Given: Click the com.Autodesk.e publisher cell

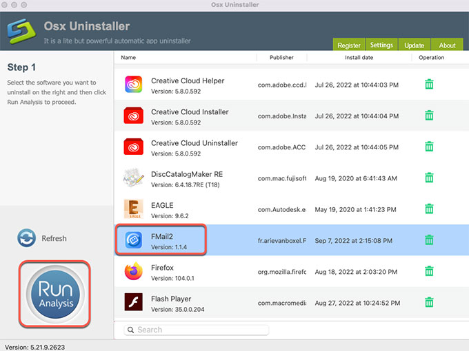Looking at the screenshot, I should pos(282,209).
